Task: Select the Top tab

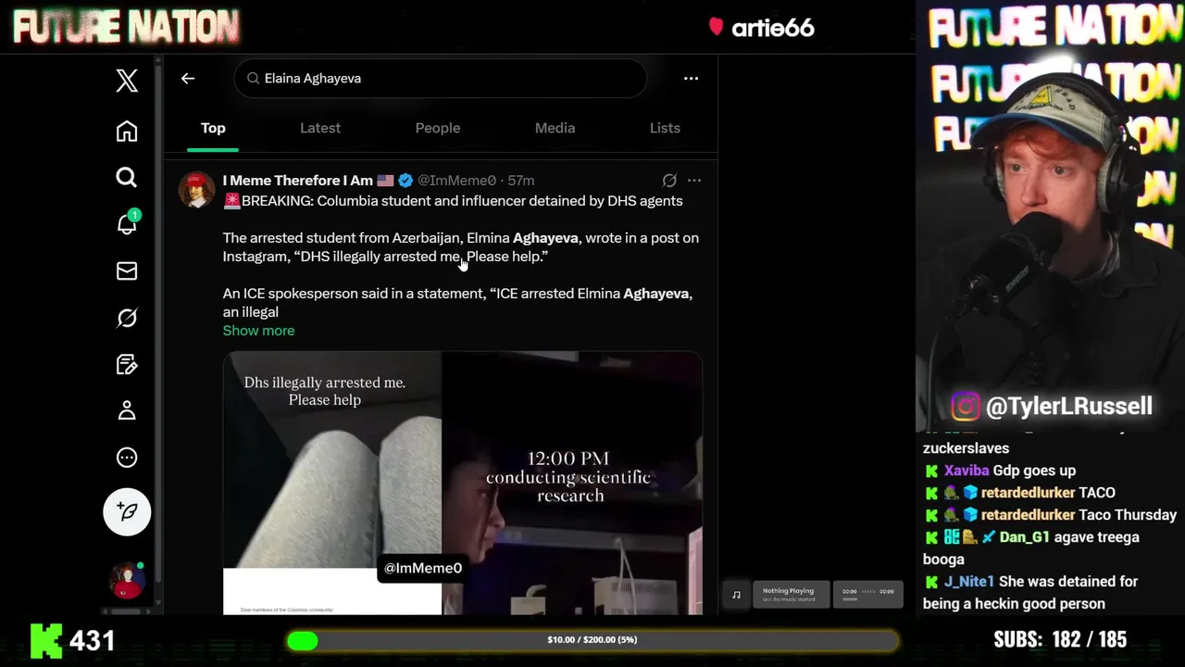Action: click(x=213, y=128)
